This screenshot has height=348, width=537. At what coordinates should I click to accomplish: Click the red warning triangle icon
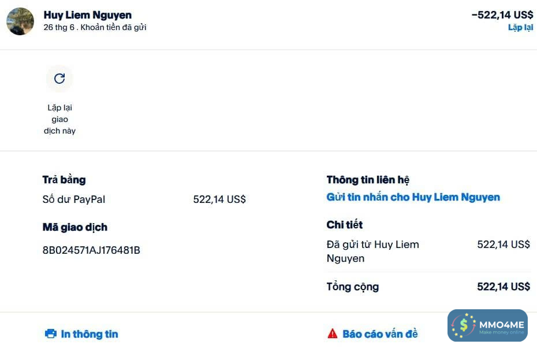coord(333,334)
